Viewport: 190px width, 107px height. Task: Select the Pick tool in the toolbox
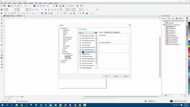[2, 17]
